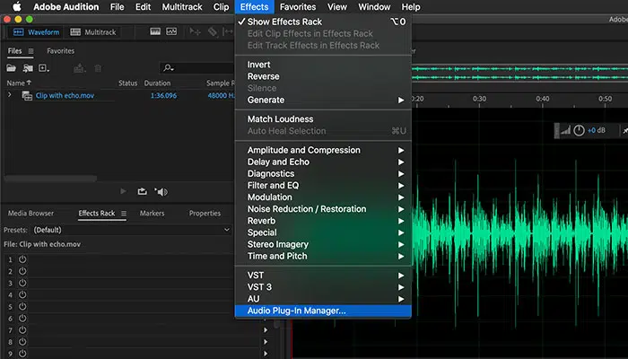Click the trash icon in Files panel
The image size is (628, 359).
click(x=98, y=68)
